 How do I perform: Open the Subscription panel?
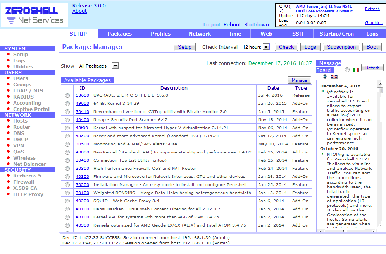[341, 46]
